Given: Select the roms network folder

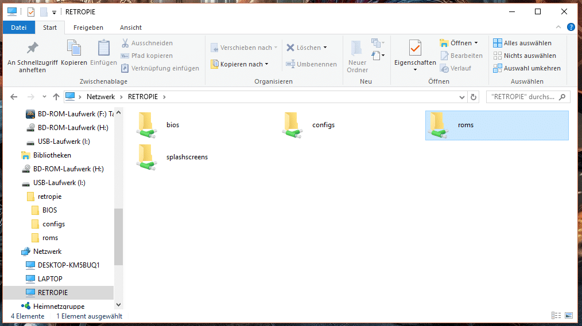Looking at the screenshot, I should click(x=496, y=125).
